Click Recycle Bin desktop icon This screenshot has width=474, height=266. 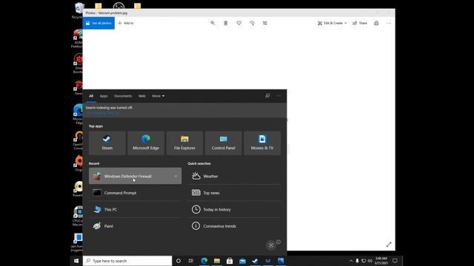79,10
